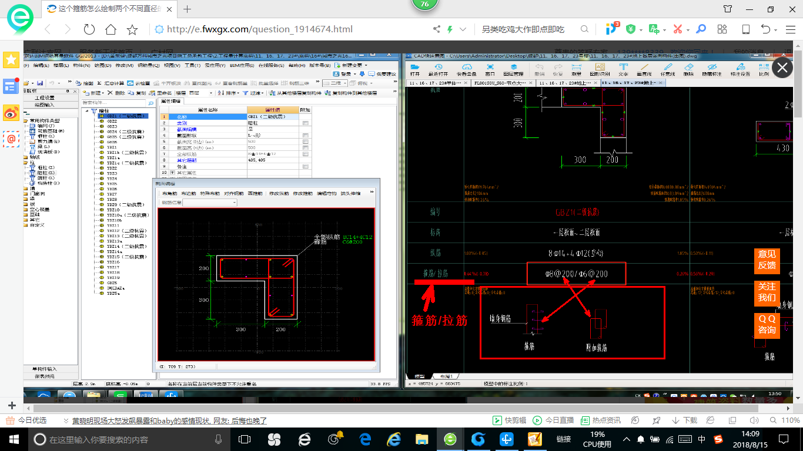Select the 文字 text tool in the CAD viewer
The image size is (803, 451).
pos(623,70)
